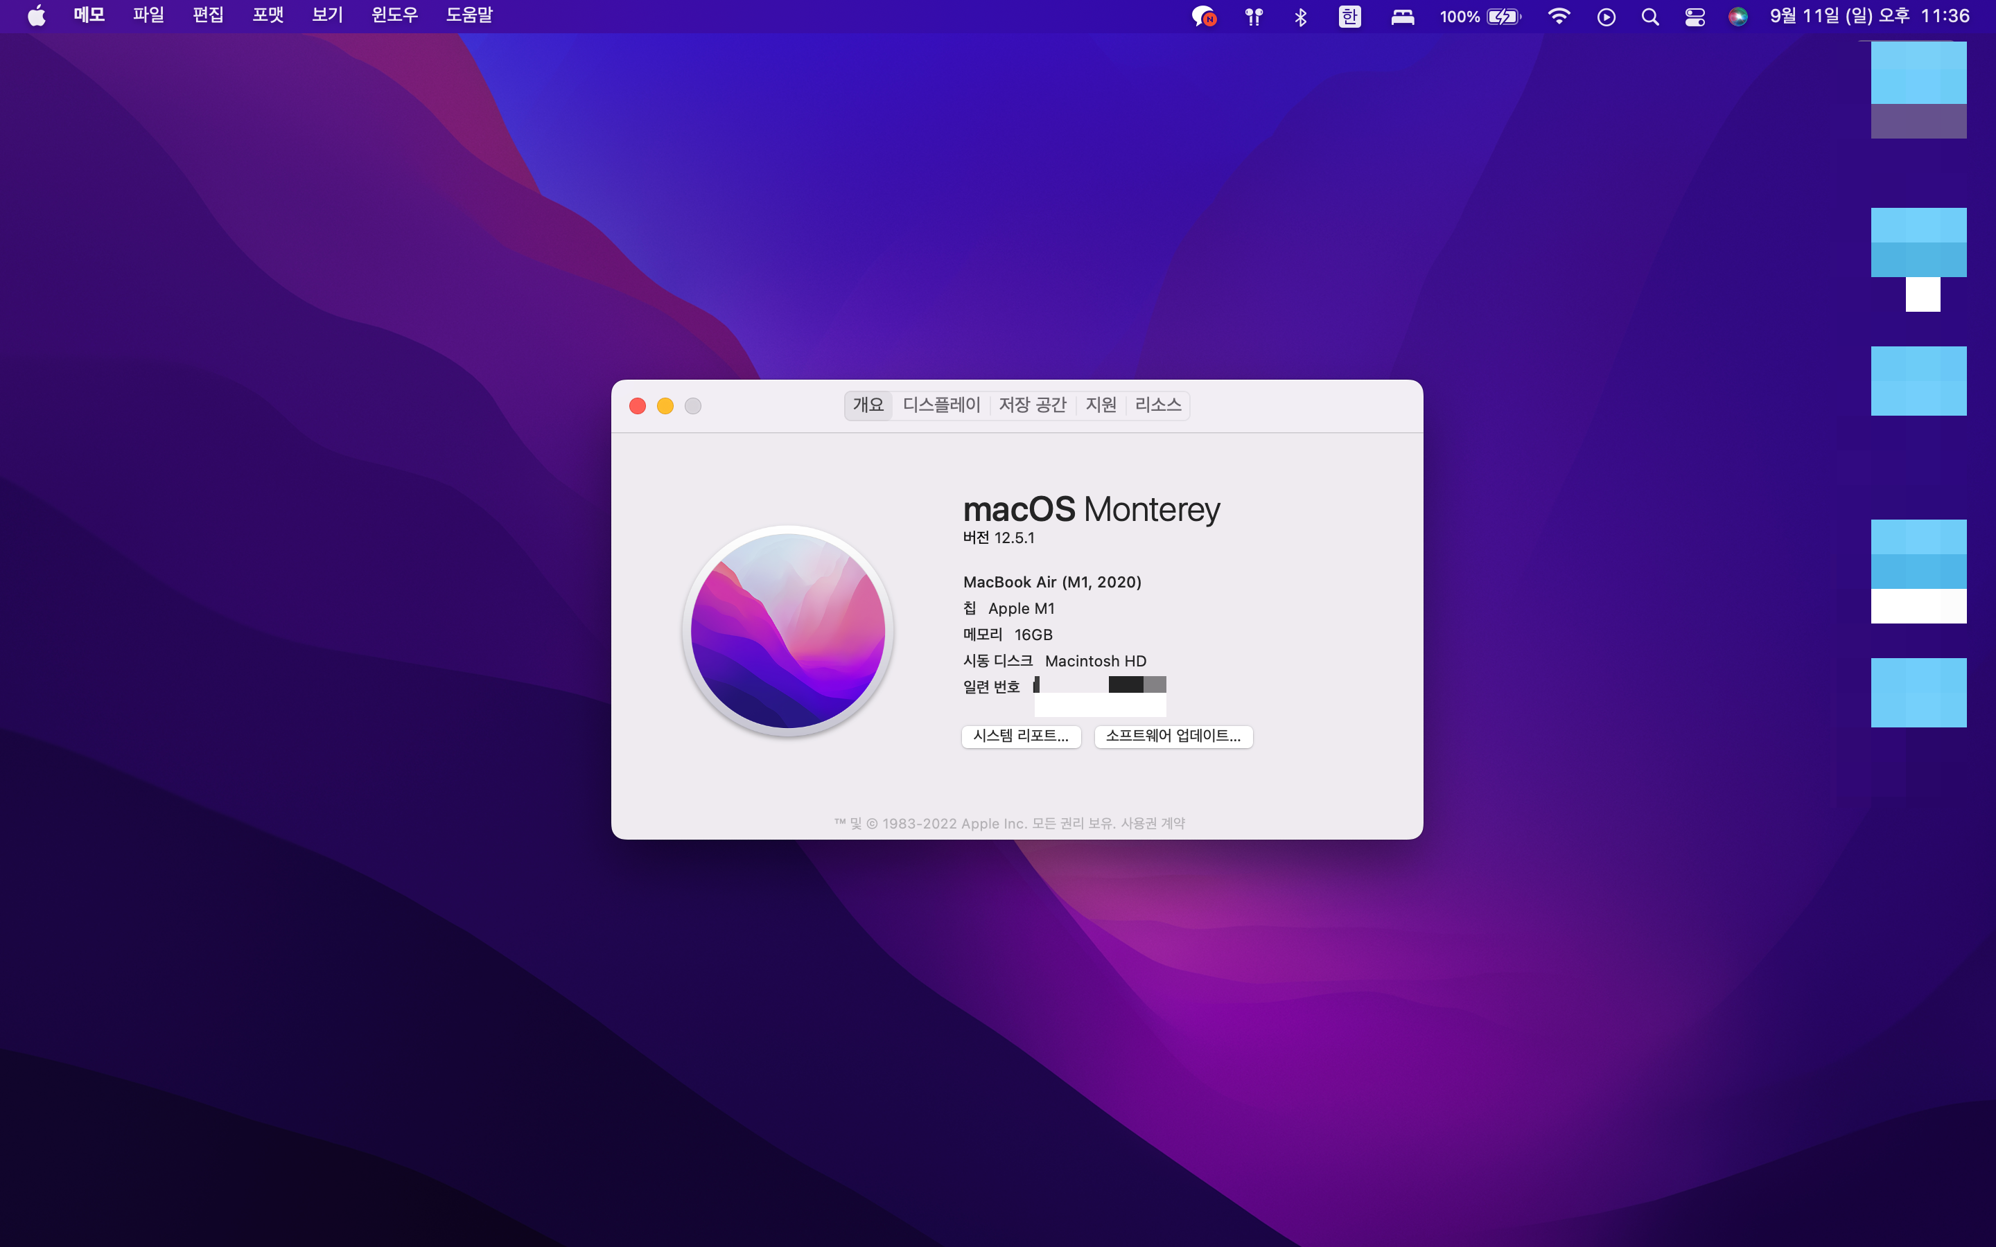This screenshot has width=1996, height=1247.
Task: Switch to the 리소스 tab
Action: click(x=1158, y=405)
